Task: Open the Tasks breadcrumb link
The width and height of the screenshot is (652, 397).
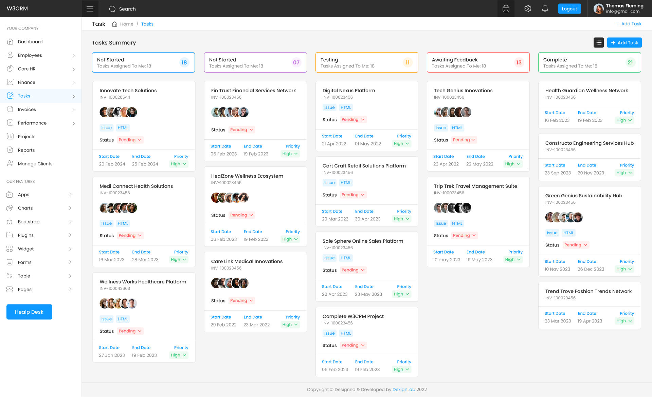Action: coord(147,24)
